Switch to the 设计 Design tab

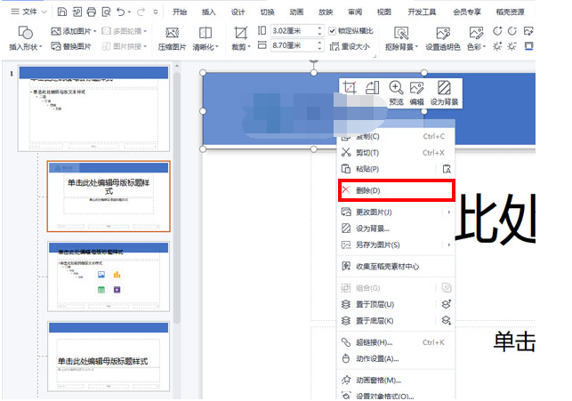click(238, 12)
